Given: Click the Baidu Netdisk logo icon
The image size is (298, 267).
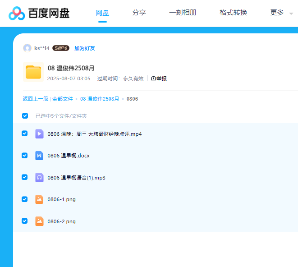Looking at the screenshot, I should click(17, 13).
